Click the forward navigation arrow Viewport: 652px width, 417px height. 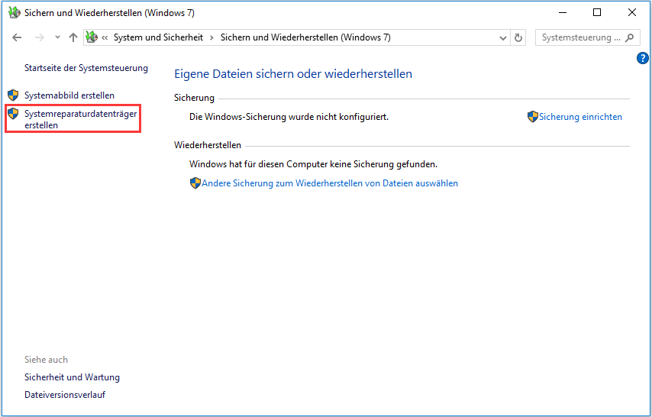click(x=40, y=37)
